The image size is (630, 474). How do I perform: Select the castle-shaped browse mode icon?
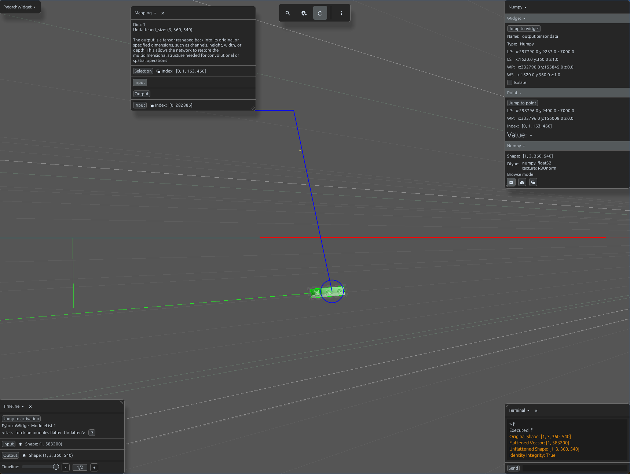(x=522, y=182)
